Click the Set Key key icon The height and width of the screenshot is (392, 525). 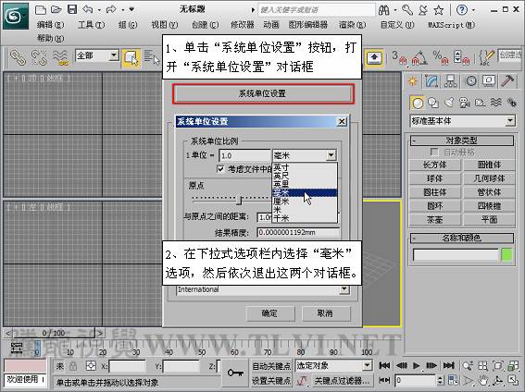[x=235, y=373]
